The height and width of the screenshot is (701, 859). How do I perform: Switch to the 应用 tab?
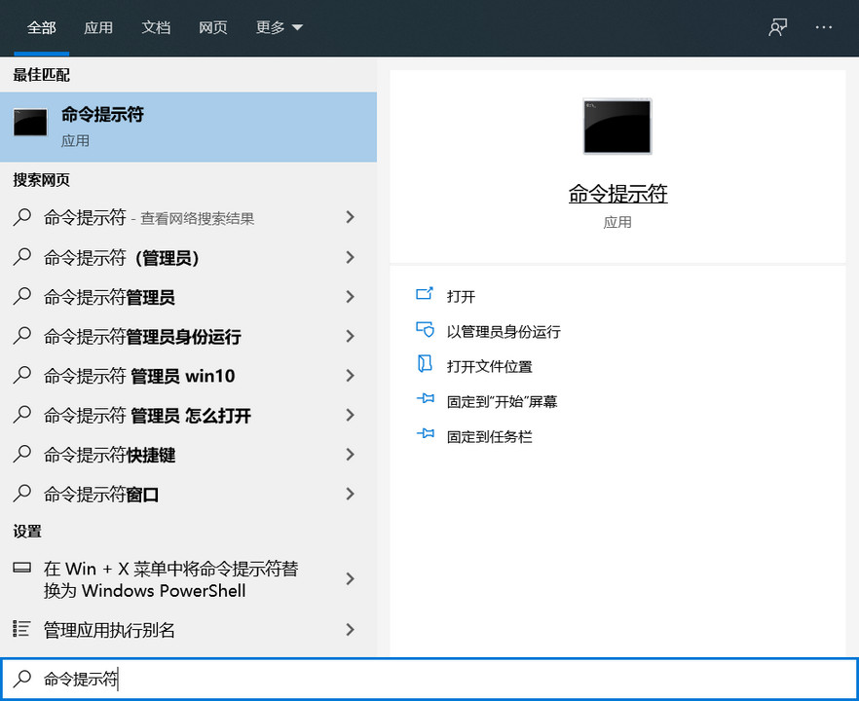pyautogui.click(x=98, y=27)
